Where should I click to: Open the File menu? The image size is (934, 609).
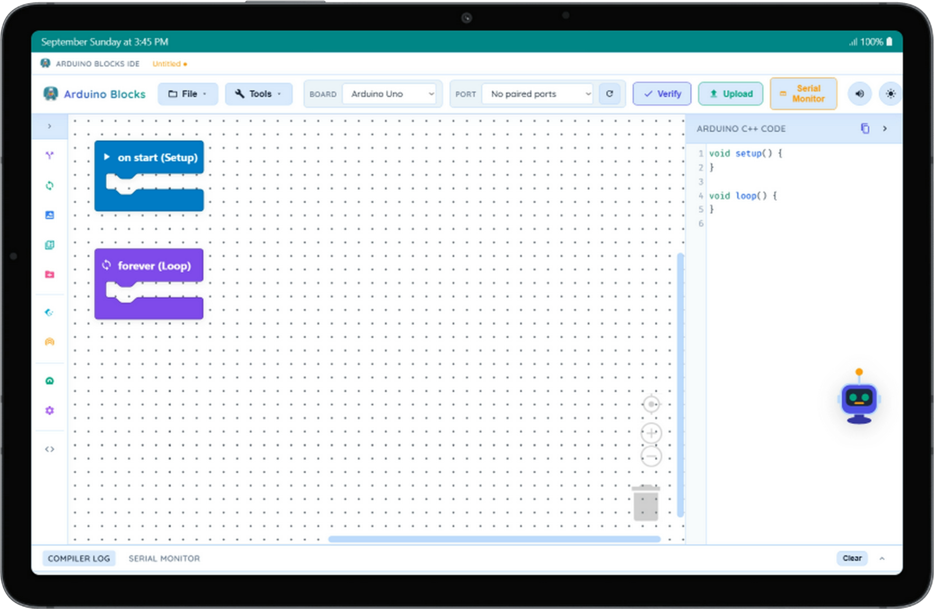tap(188, 94)
